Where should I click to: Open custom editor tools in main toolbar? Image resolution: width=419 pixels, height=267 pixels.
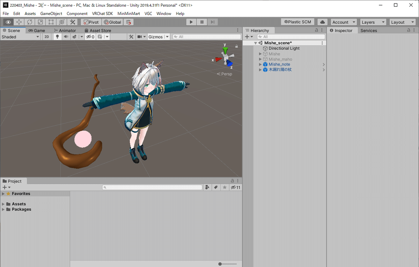73,22
